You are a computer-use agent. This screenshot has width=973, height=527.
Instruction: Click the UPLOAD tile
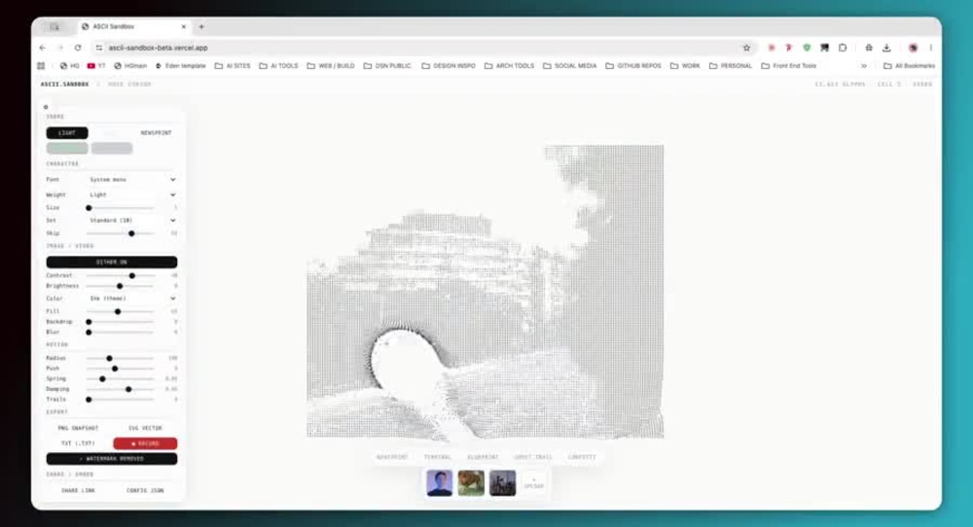coord(533,483)
